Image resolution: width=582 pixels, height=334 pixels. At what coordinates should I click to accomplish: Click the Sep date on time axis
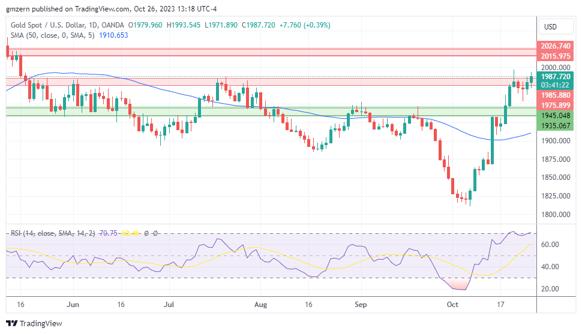[361, 304]
